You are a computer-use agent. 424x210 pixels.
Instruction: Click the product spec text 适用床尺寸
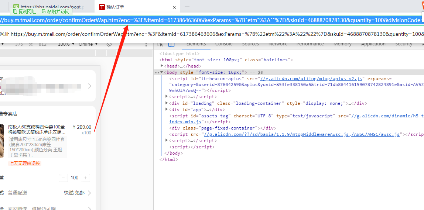coord(37,147)
